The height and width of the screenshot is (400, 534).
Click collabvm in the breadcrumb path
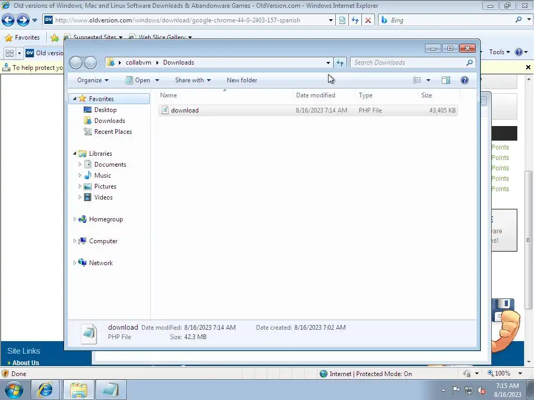(138, 63)
